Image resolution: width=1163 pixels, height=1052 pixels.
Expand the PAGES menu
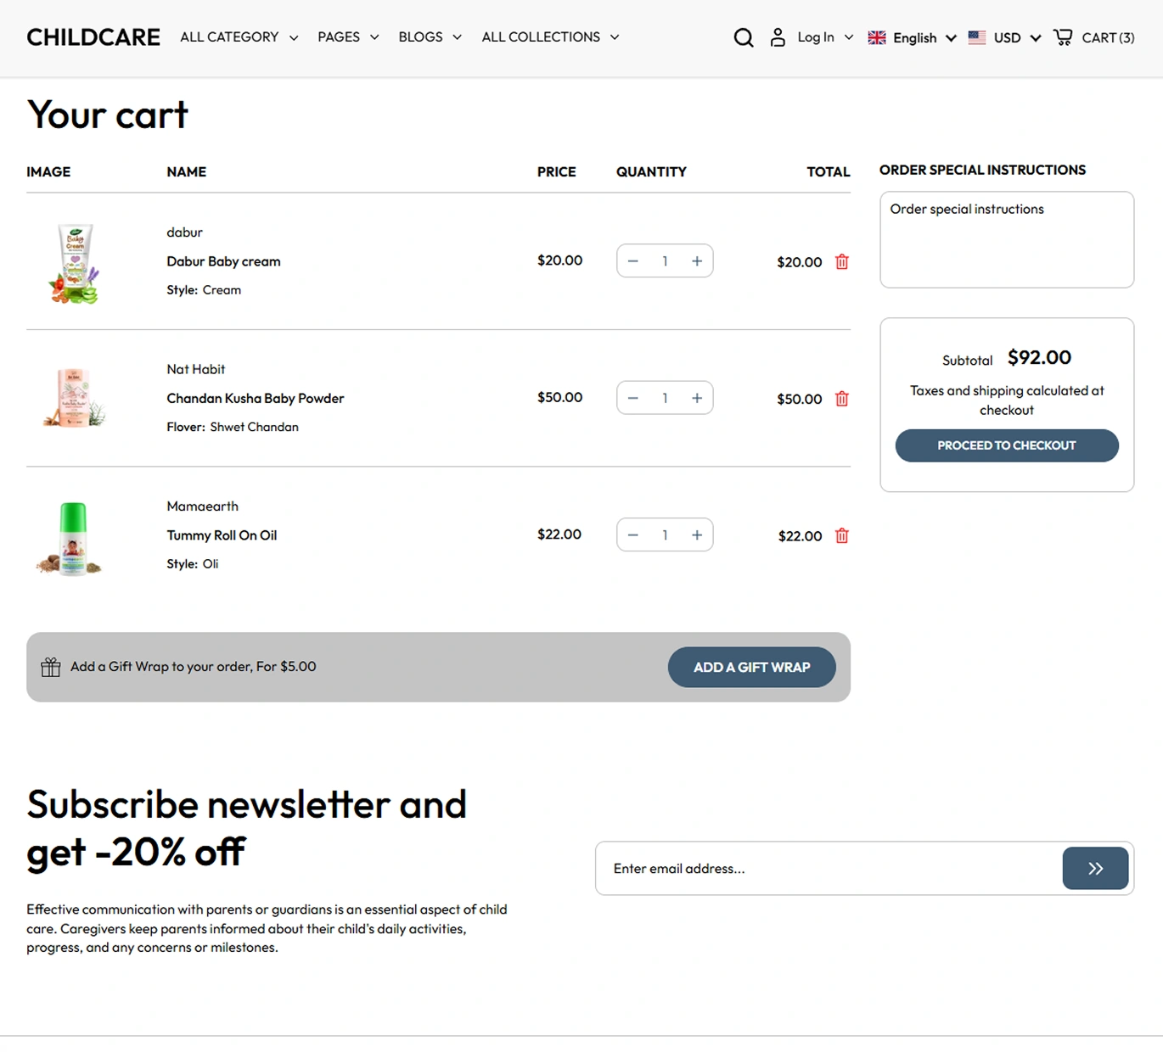(x=348, y=37)
